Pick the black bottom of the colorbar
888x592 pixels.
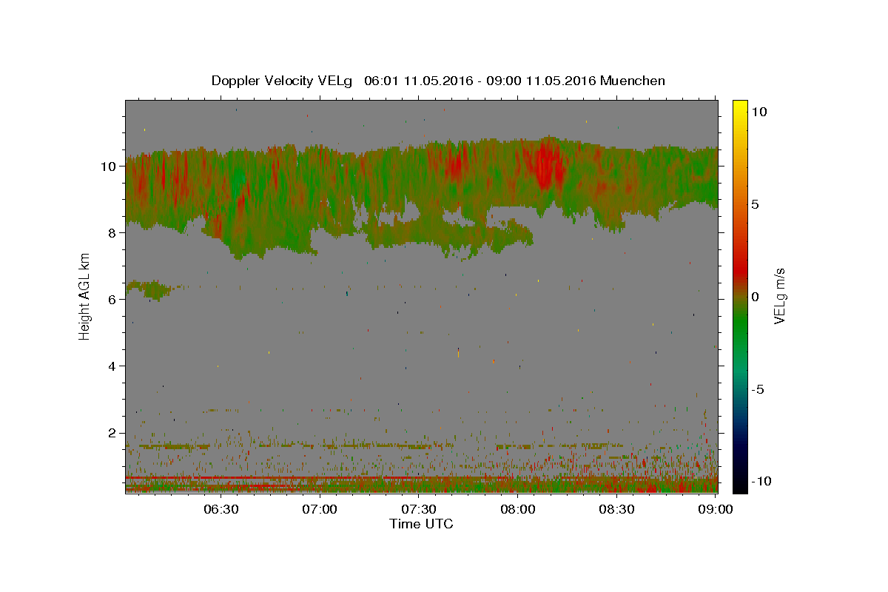(x=740, y=488)
